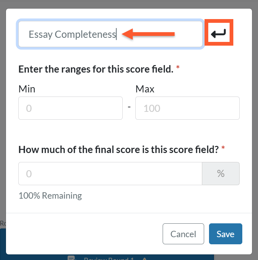
Task: Click the red asterisk beside the ranges heading
Action: tap(178, 67)
